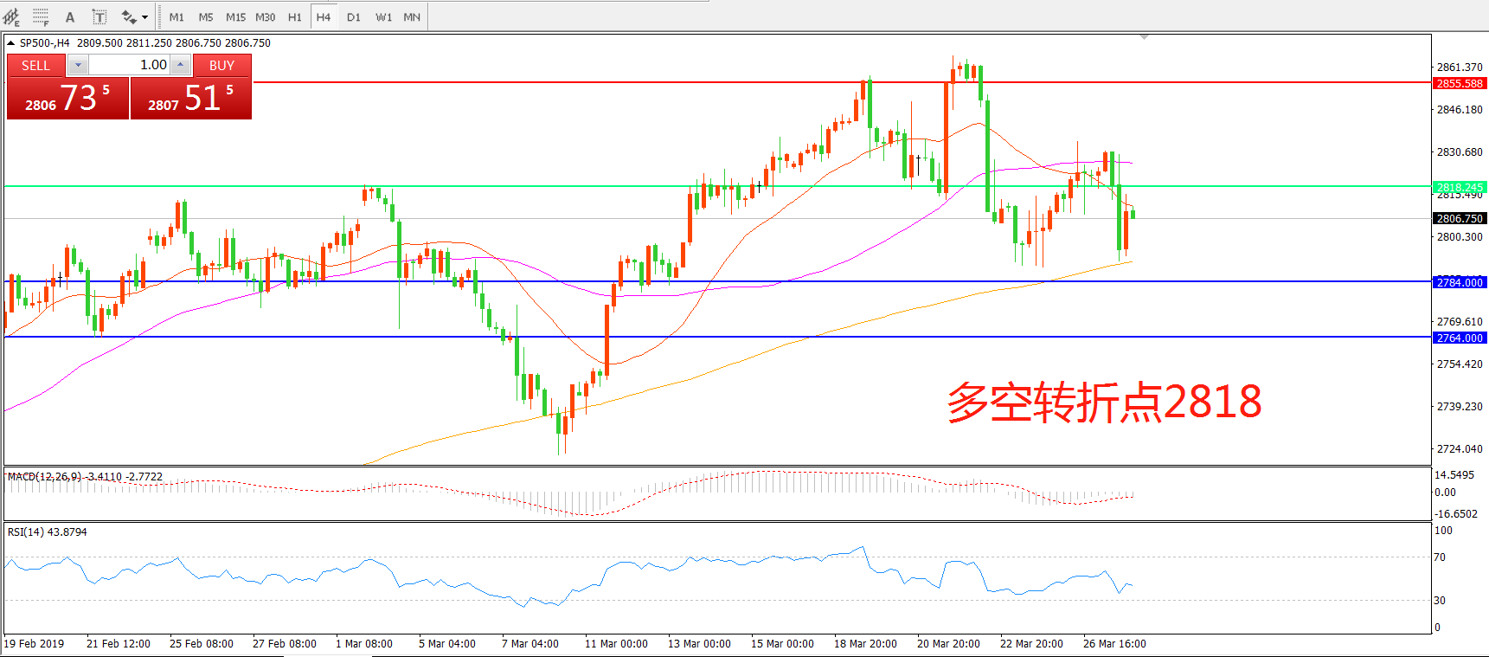Select the D1 daily timeframe
The image size is (1489, 657).
coord(353,17)
